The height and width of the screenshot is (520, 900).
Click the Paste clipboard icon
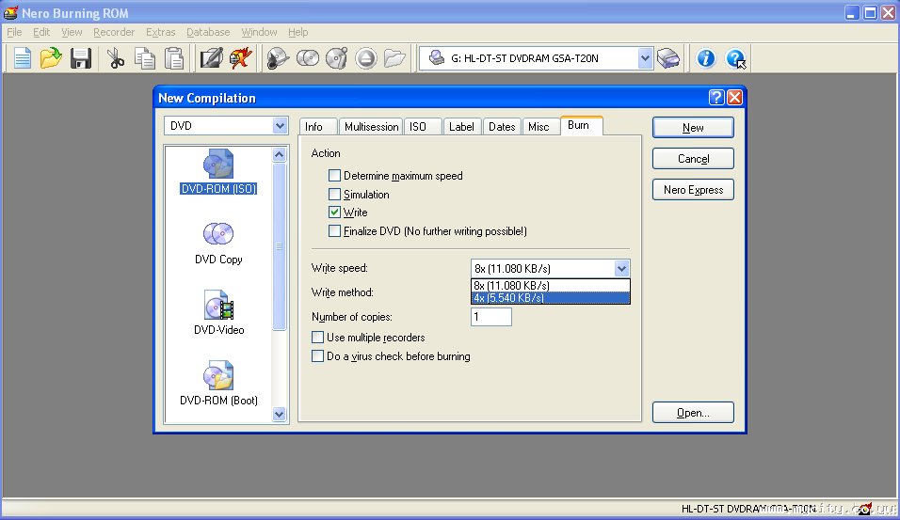click(x=174, y=58)
